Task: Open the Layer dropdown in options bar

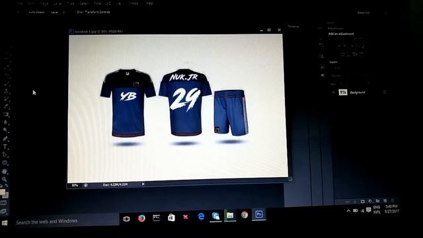Action: coord(58,13)
